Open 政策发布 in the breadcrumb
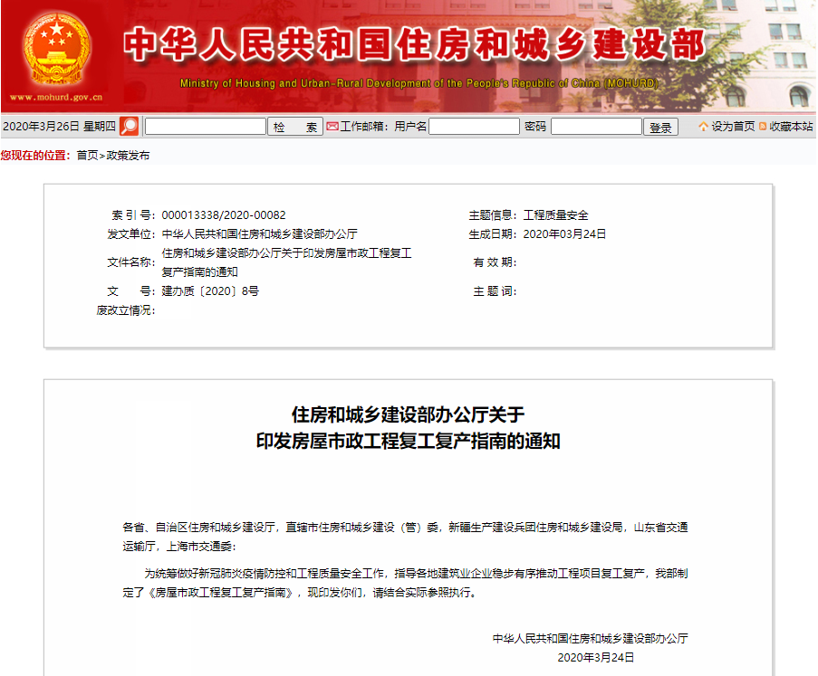 coord(128,156)
